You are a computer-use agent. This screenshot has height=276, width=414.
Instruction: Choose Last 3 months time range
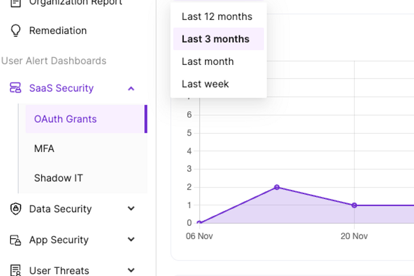click(x=215, y=39)
